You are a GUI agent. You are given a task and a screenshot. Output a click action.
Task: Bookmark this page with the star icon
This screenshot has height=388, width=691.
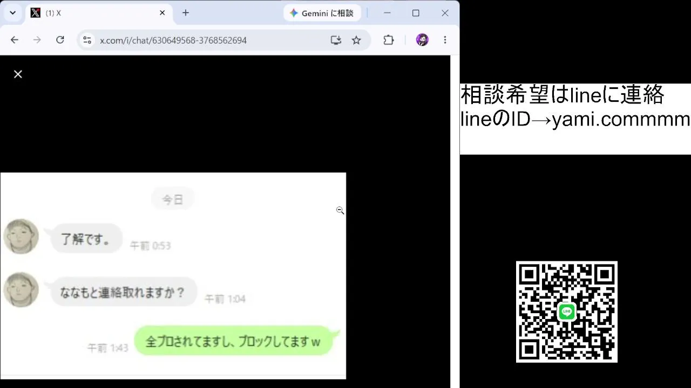[x=356, y=40]
